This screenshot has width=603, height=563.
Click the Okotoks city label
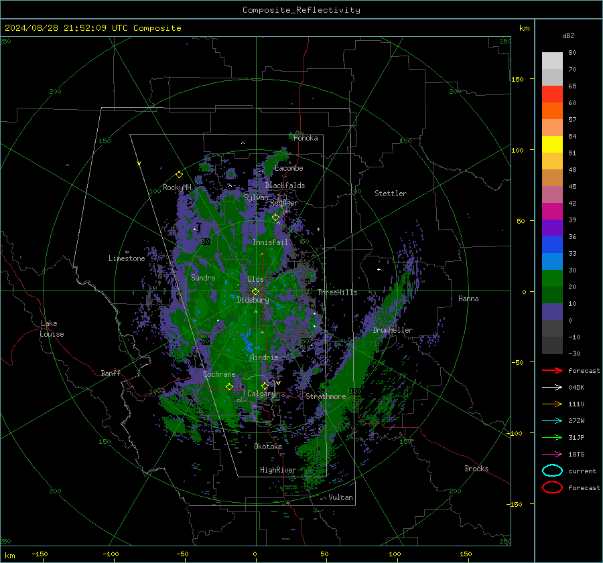pyautogui.click(x=268, y=447)
